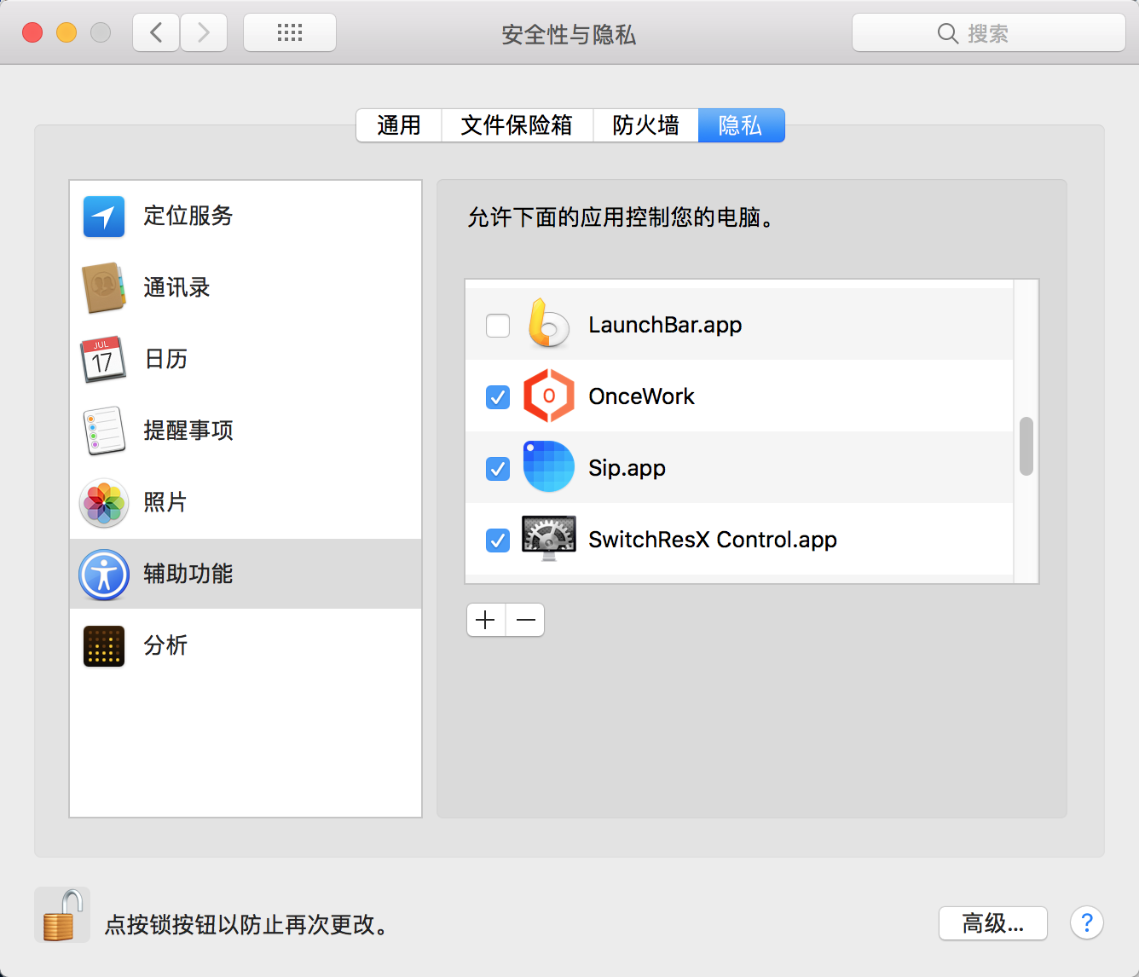Open the 文件保险箱 tab
The height and width of the screenshot is (977, 1139).
[517, 125]
